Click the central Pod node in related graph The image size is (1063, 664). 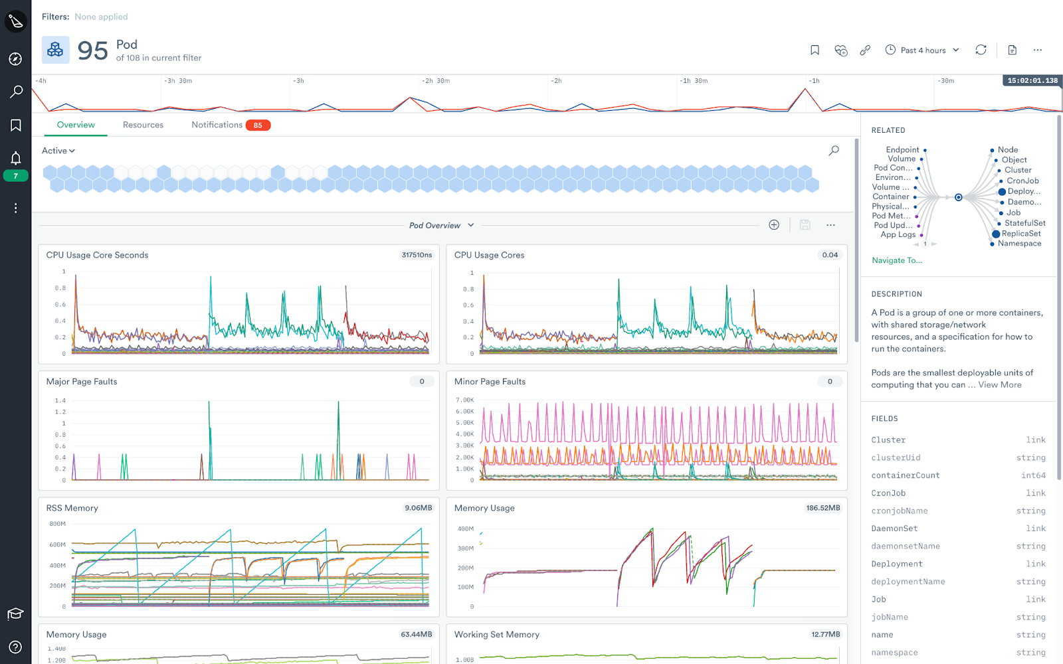click(958, 197)
